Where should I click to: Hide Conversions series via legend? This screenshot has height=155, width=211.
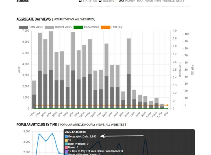tap(86, 27)
